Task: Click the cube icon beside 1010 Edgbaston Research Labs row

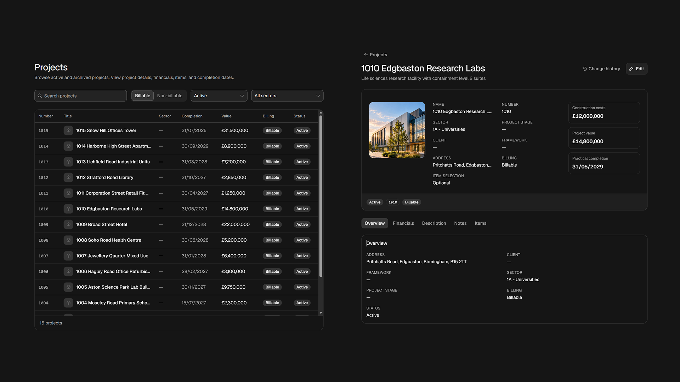Action: [x=68, y=209]
